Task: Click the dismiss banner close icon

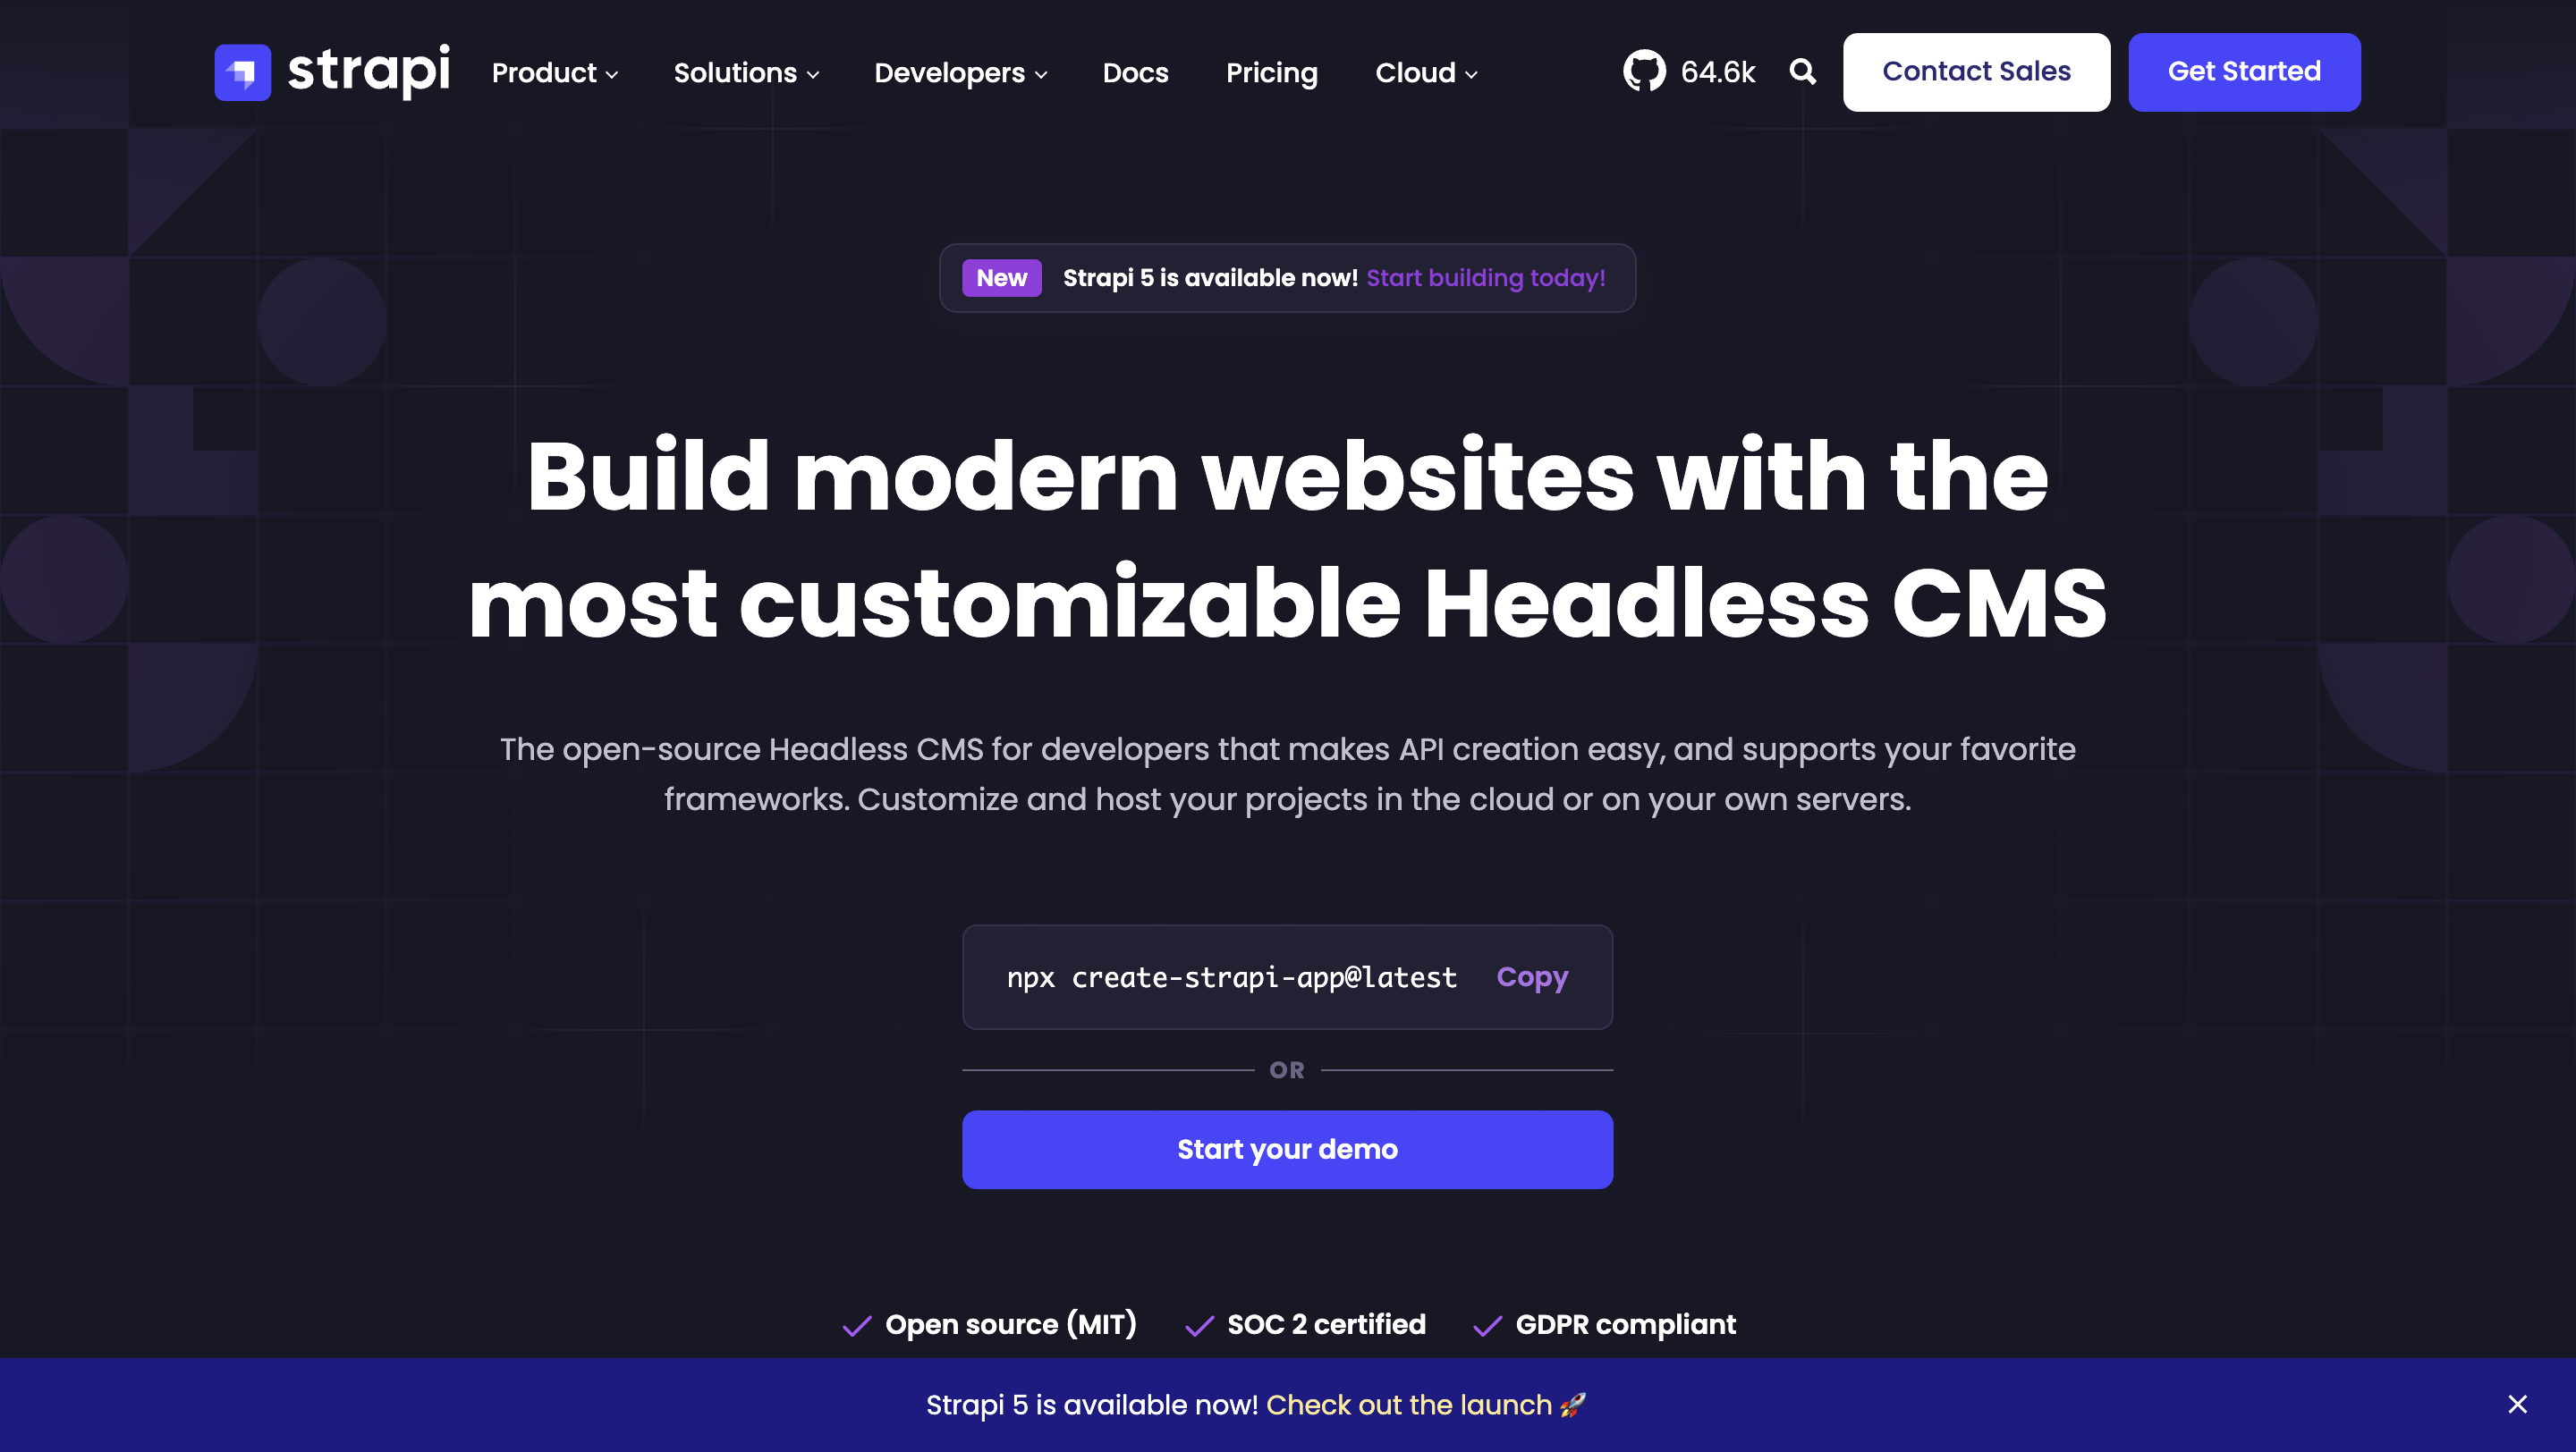Action: [x=2518, y=1405]
